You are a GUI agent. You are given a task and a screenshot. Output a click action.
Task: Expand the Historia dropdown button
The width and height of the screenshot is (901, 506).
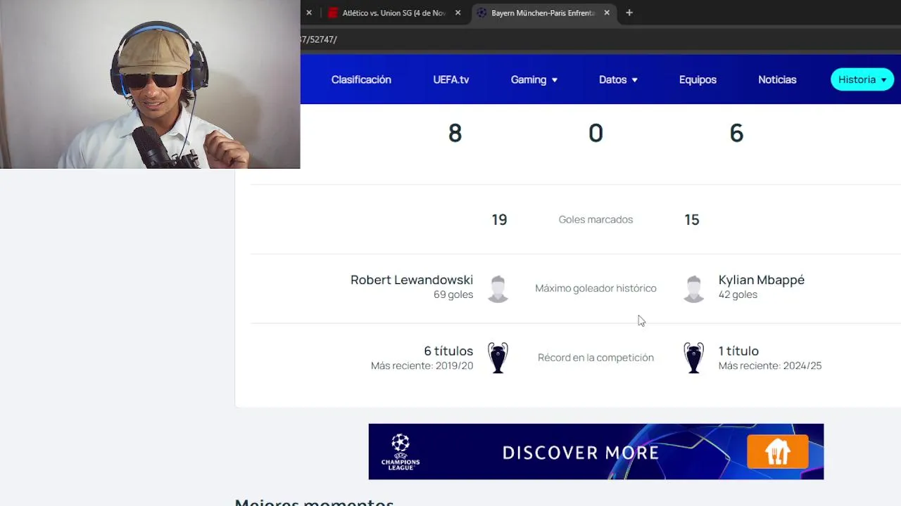point(862,79)
